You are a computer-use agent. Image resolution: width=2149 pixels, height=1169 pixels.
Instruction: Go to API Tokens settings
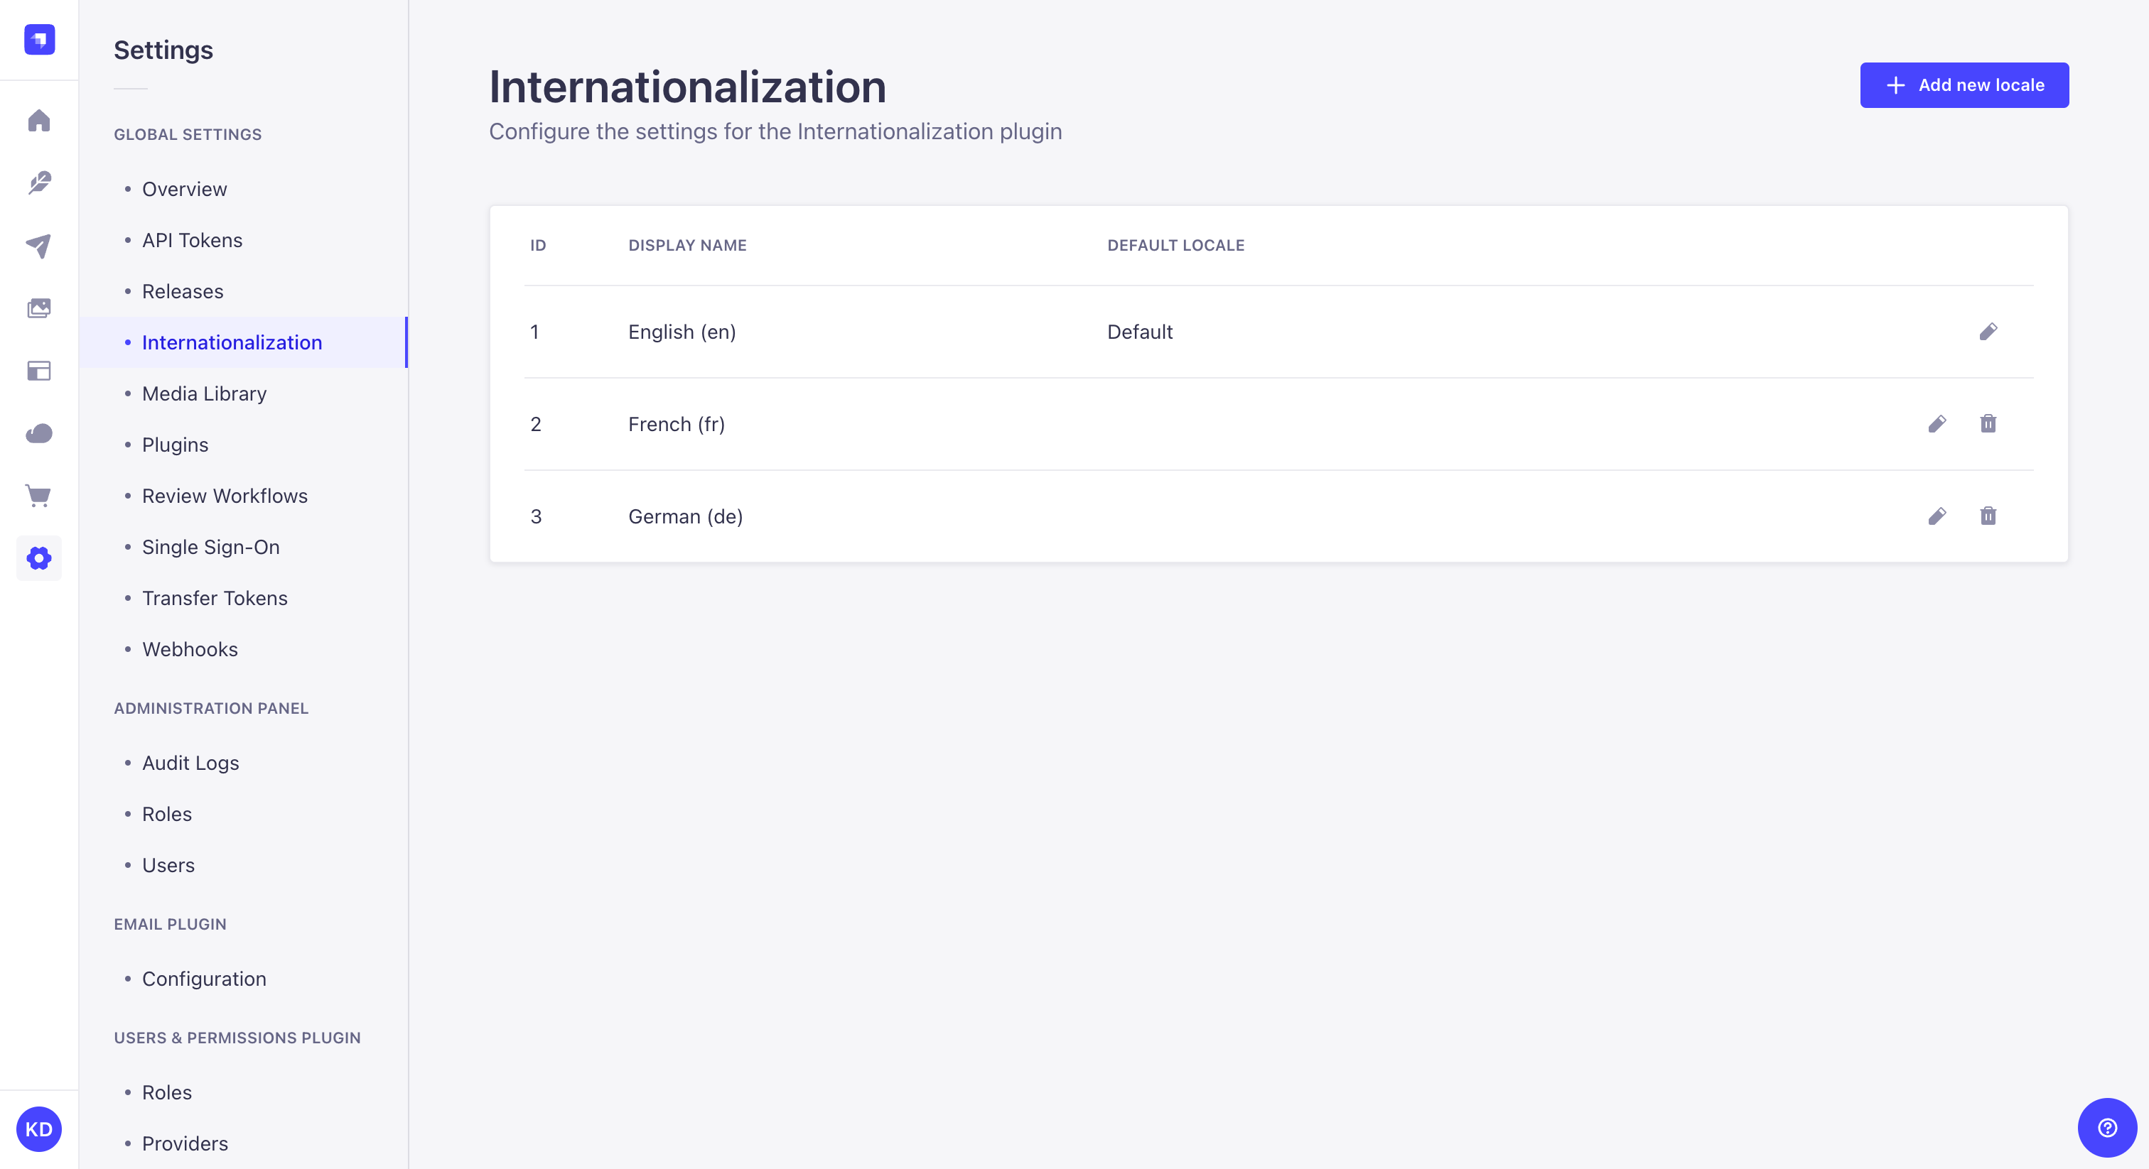click(x=192, y=240)
